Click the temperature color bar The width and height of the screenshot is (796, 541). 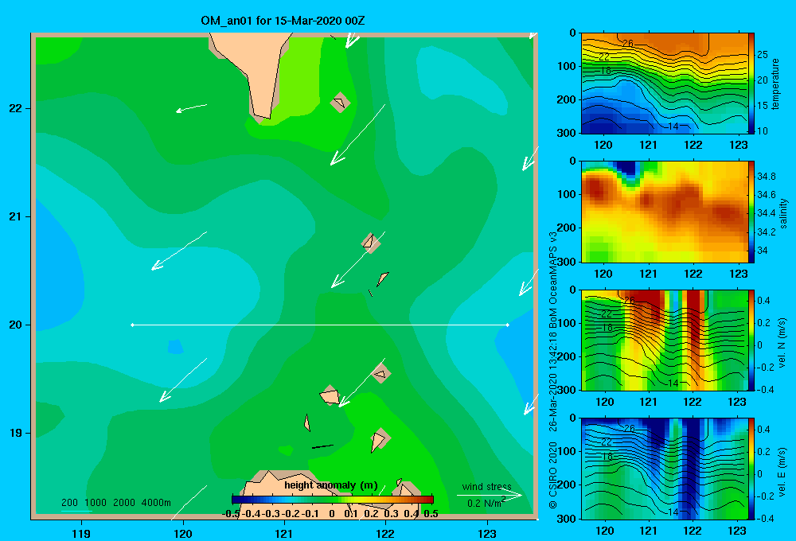(x=751, y=84)
